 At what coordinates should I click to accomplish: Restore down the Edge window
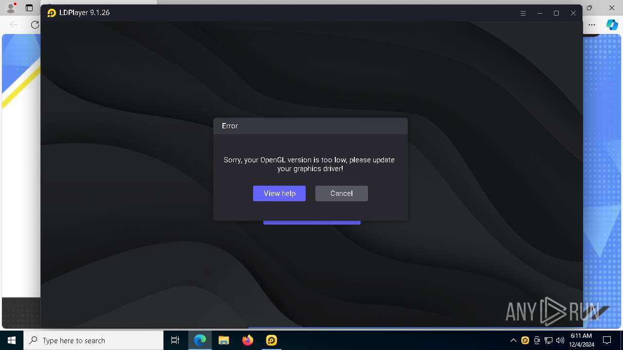[x=589, y=8]
